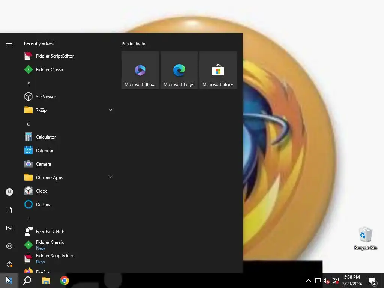Open the network status tray icon
The height and width of the screenshot is (288, 384).
(318, 280)
